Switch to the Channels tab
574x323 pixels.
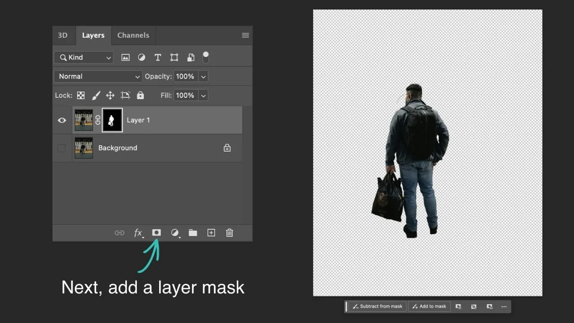(133, 35)
